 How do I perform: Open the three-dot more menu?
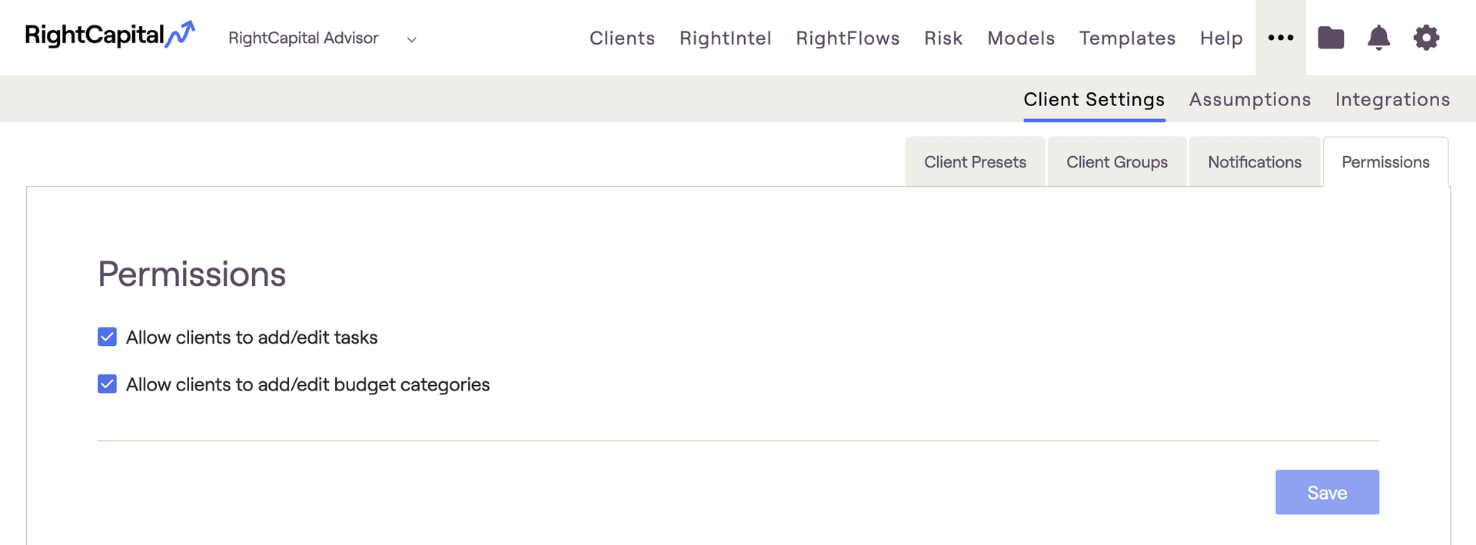point(1281,38)
